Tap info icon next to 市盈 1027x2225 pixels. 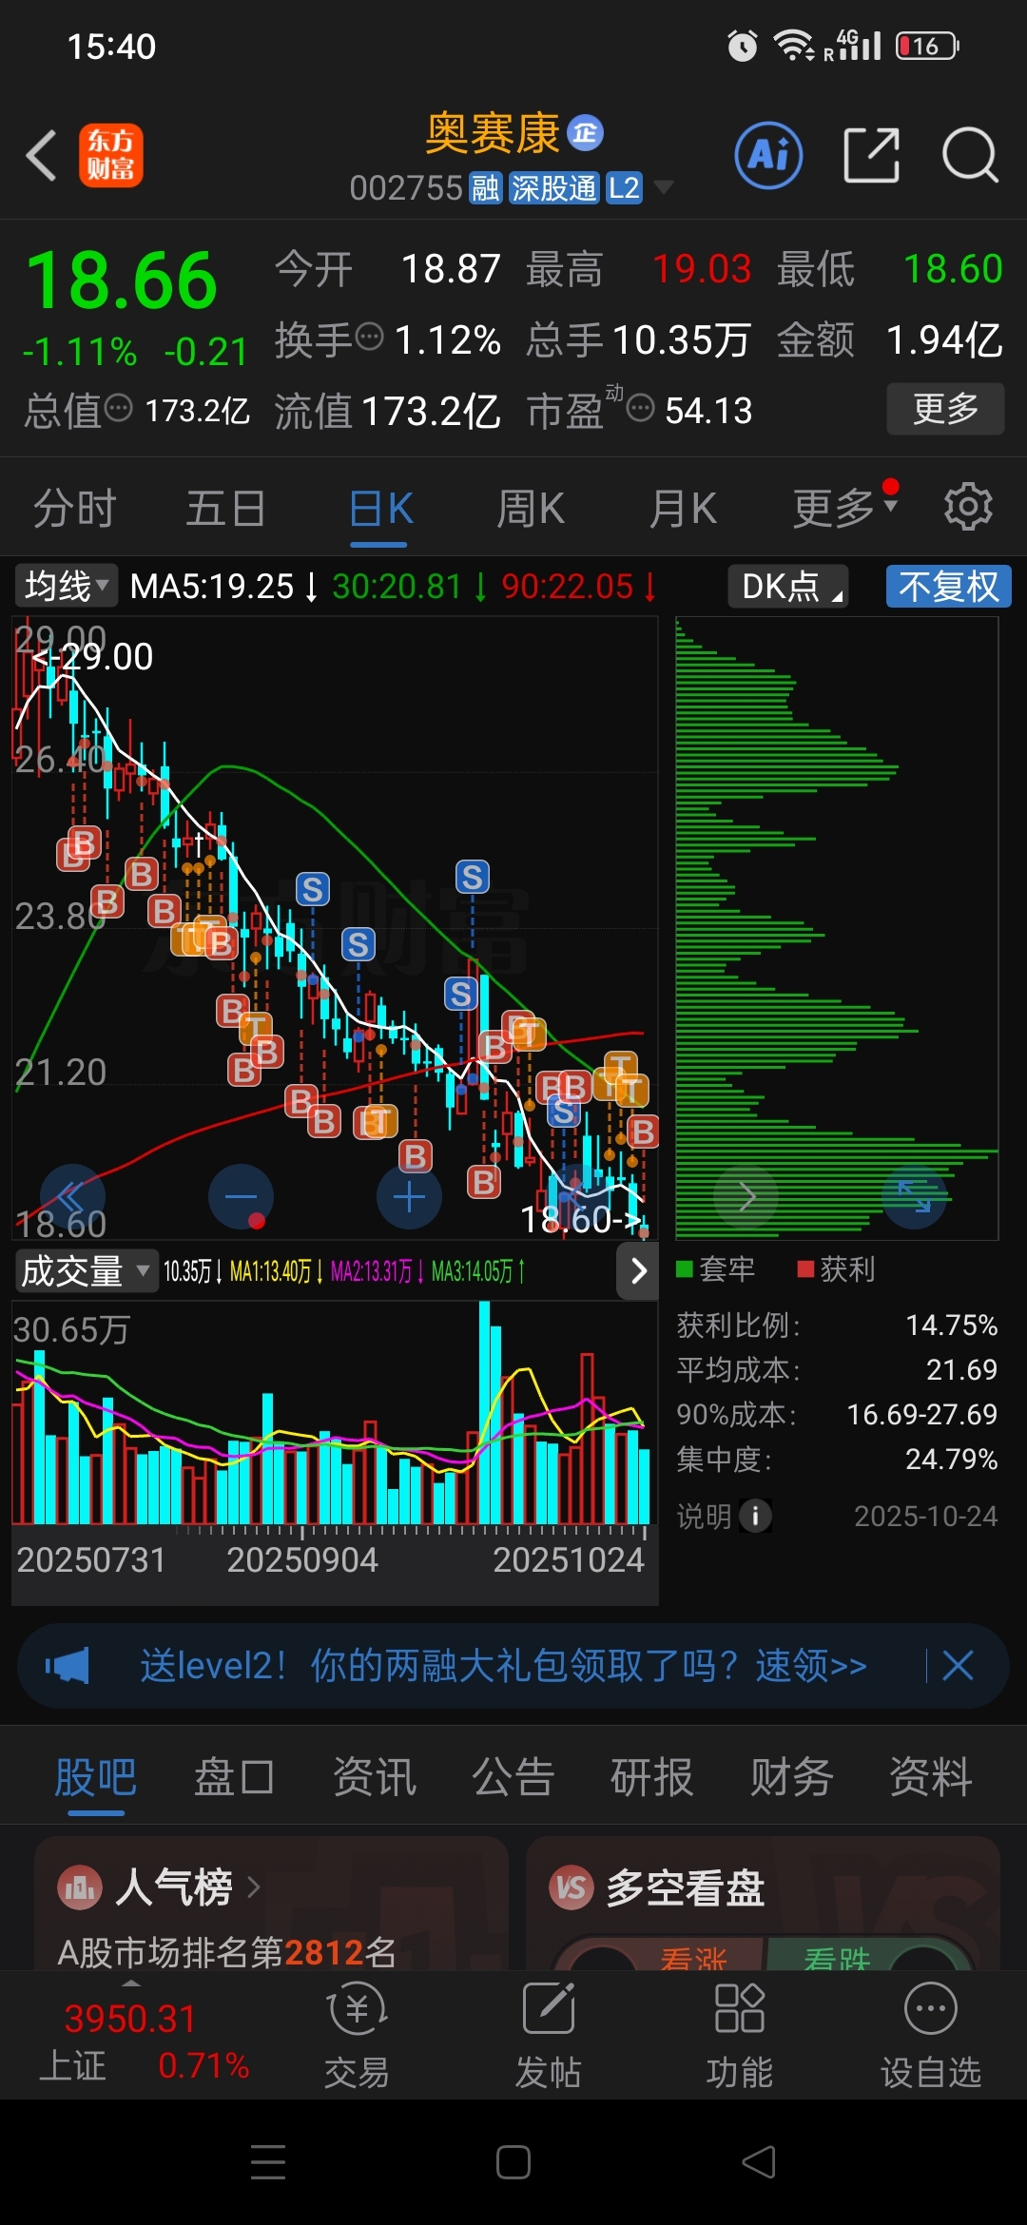click(x=641, y=408)
